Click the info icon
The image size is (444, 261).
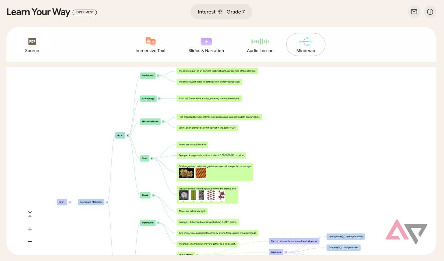(x=430, y=12)
